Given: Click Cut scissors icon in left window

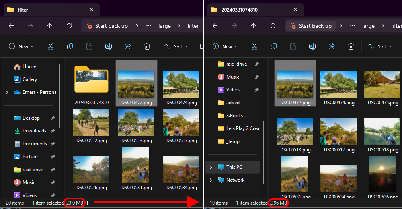Looking at the screenshot, I should (x=51, y=47).
